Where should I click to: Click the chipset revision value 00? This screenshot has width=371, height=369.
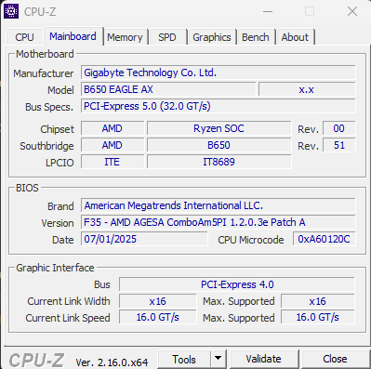tap(338, 128)
